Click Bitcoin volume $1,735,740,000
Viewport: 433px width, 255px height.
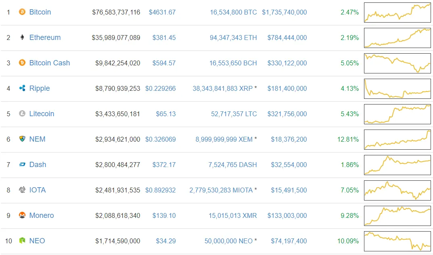[284, 13]
